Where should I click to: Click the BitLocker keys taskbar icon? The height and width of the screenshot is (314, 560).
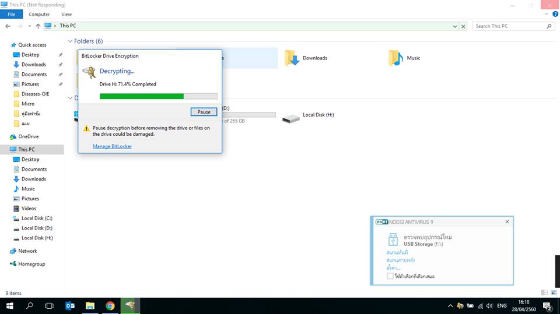(x=130, y=306)
